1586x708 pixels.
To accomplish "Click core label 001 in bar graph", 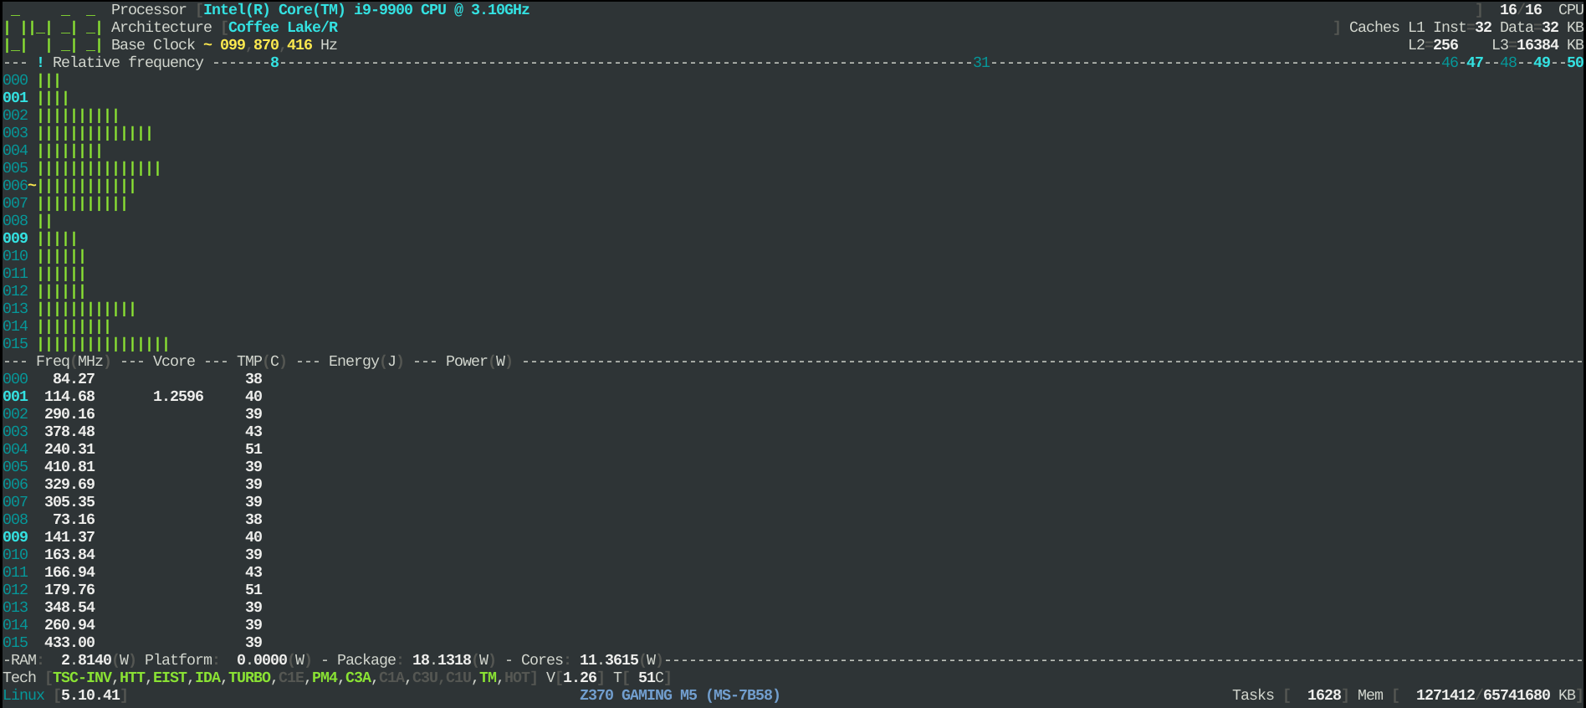I will pyautogui.click(x=15, y=98).
